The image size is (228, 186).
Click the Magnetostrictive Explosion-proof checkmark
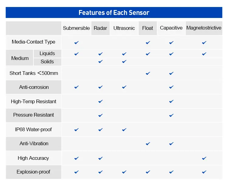point(204,172)
